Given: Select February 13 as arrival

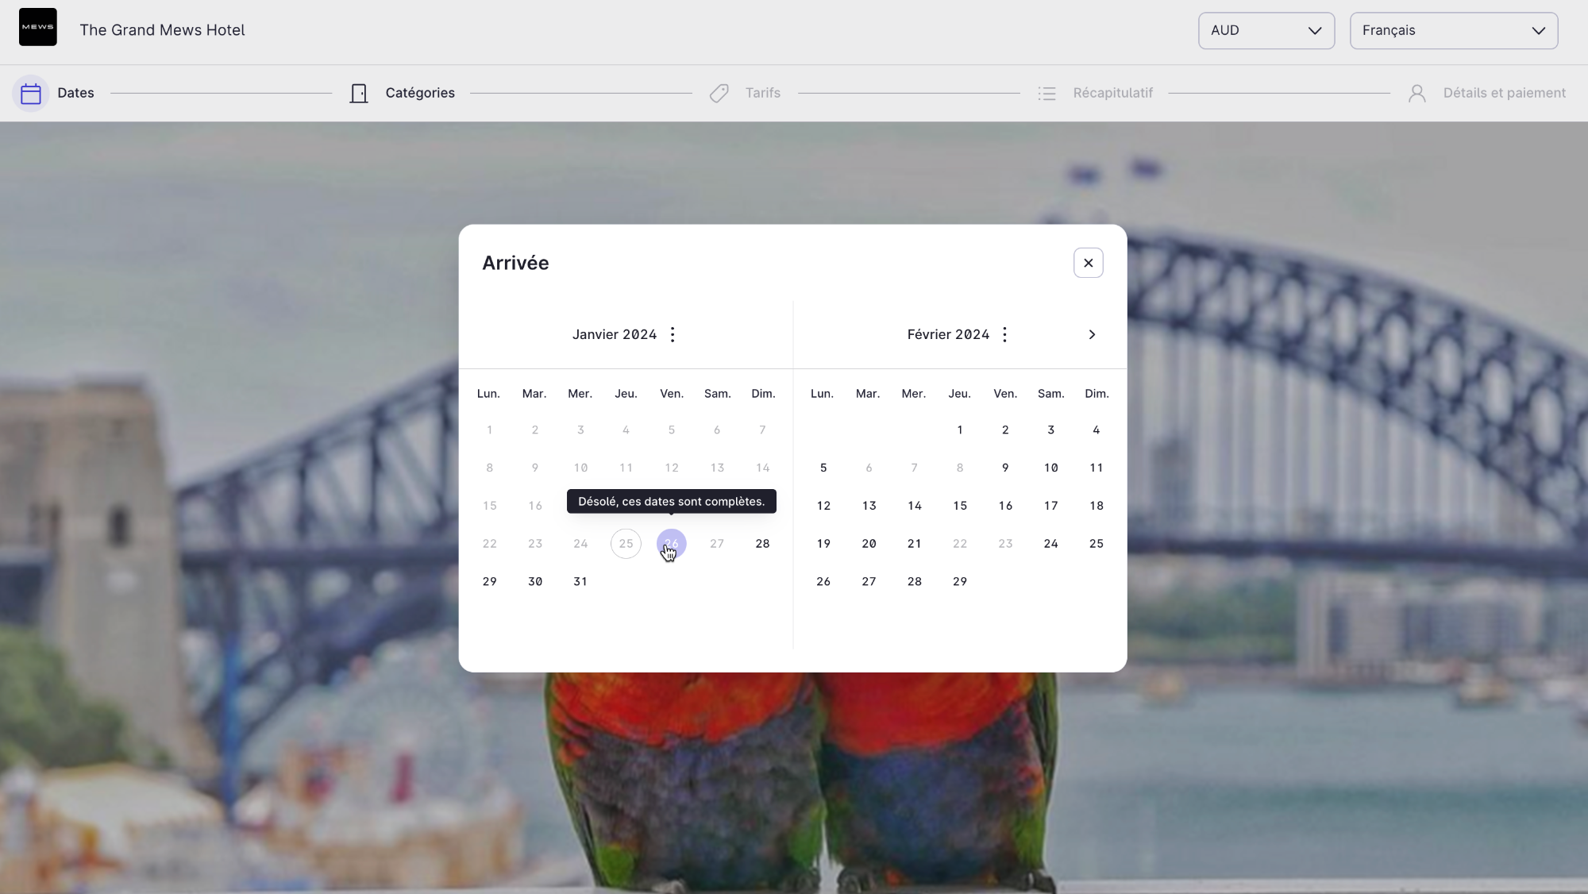Looking at the screenshot, I should coord(869,506).
